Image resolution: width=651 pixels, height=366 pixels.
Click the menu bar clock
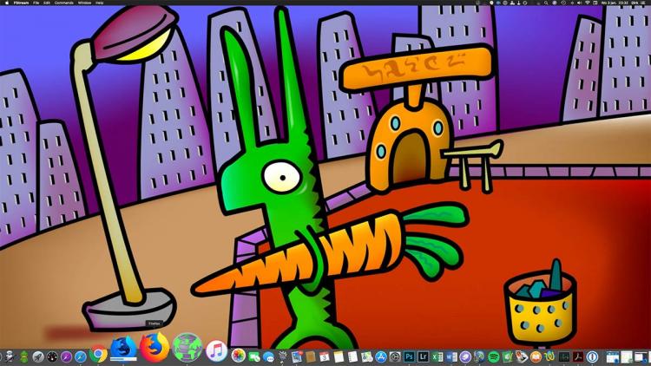(615, 3)
